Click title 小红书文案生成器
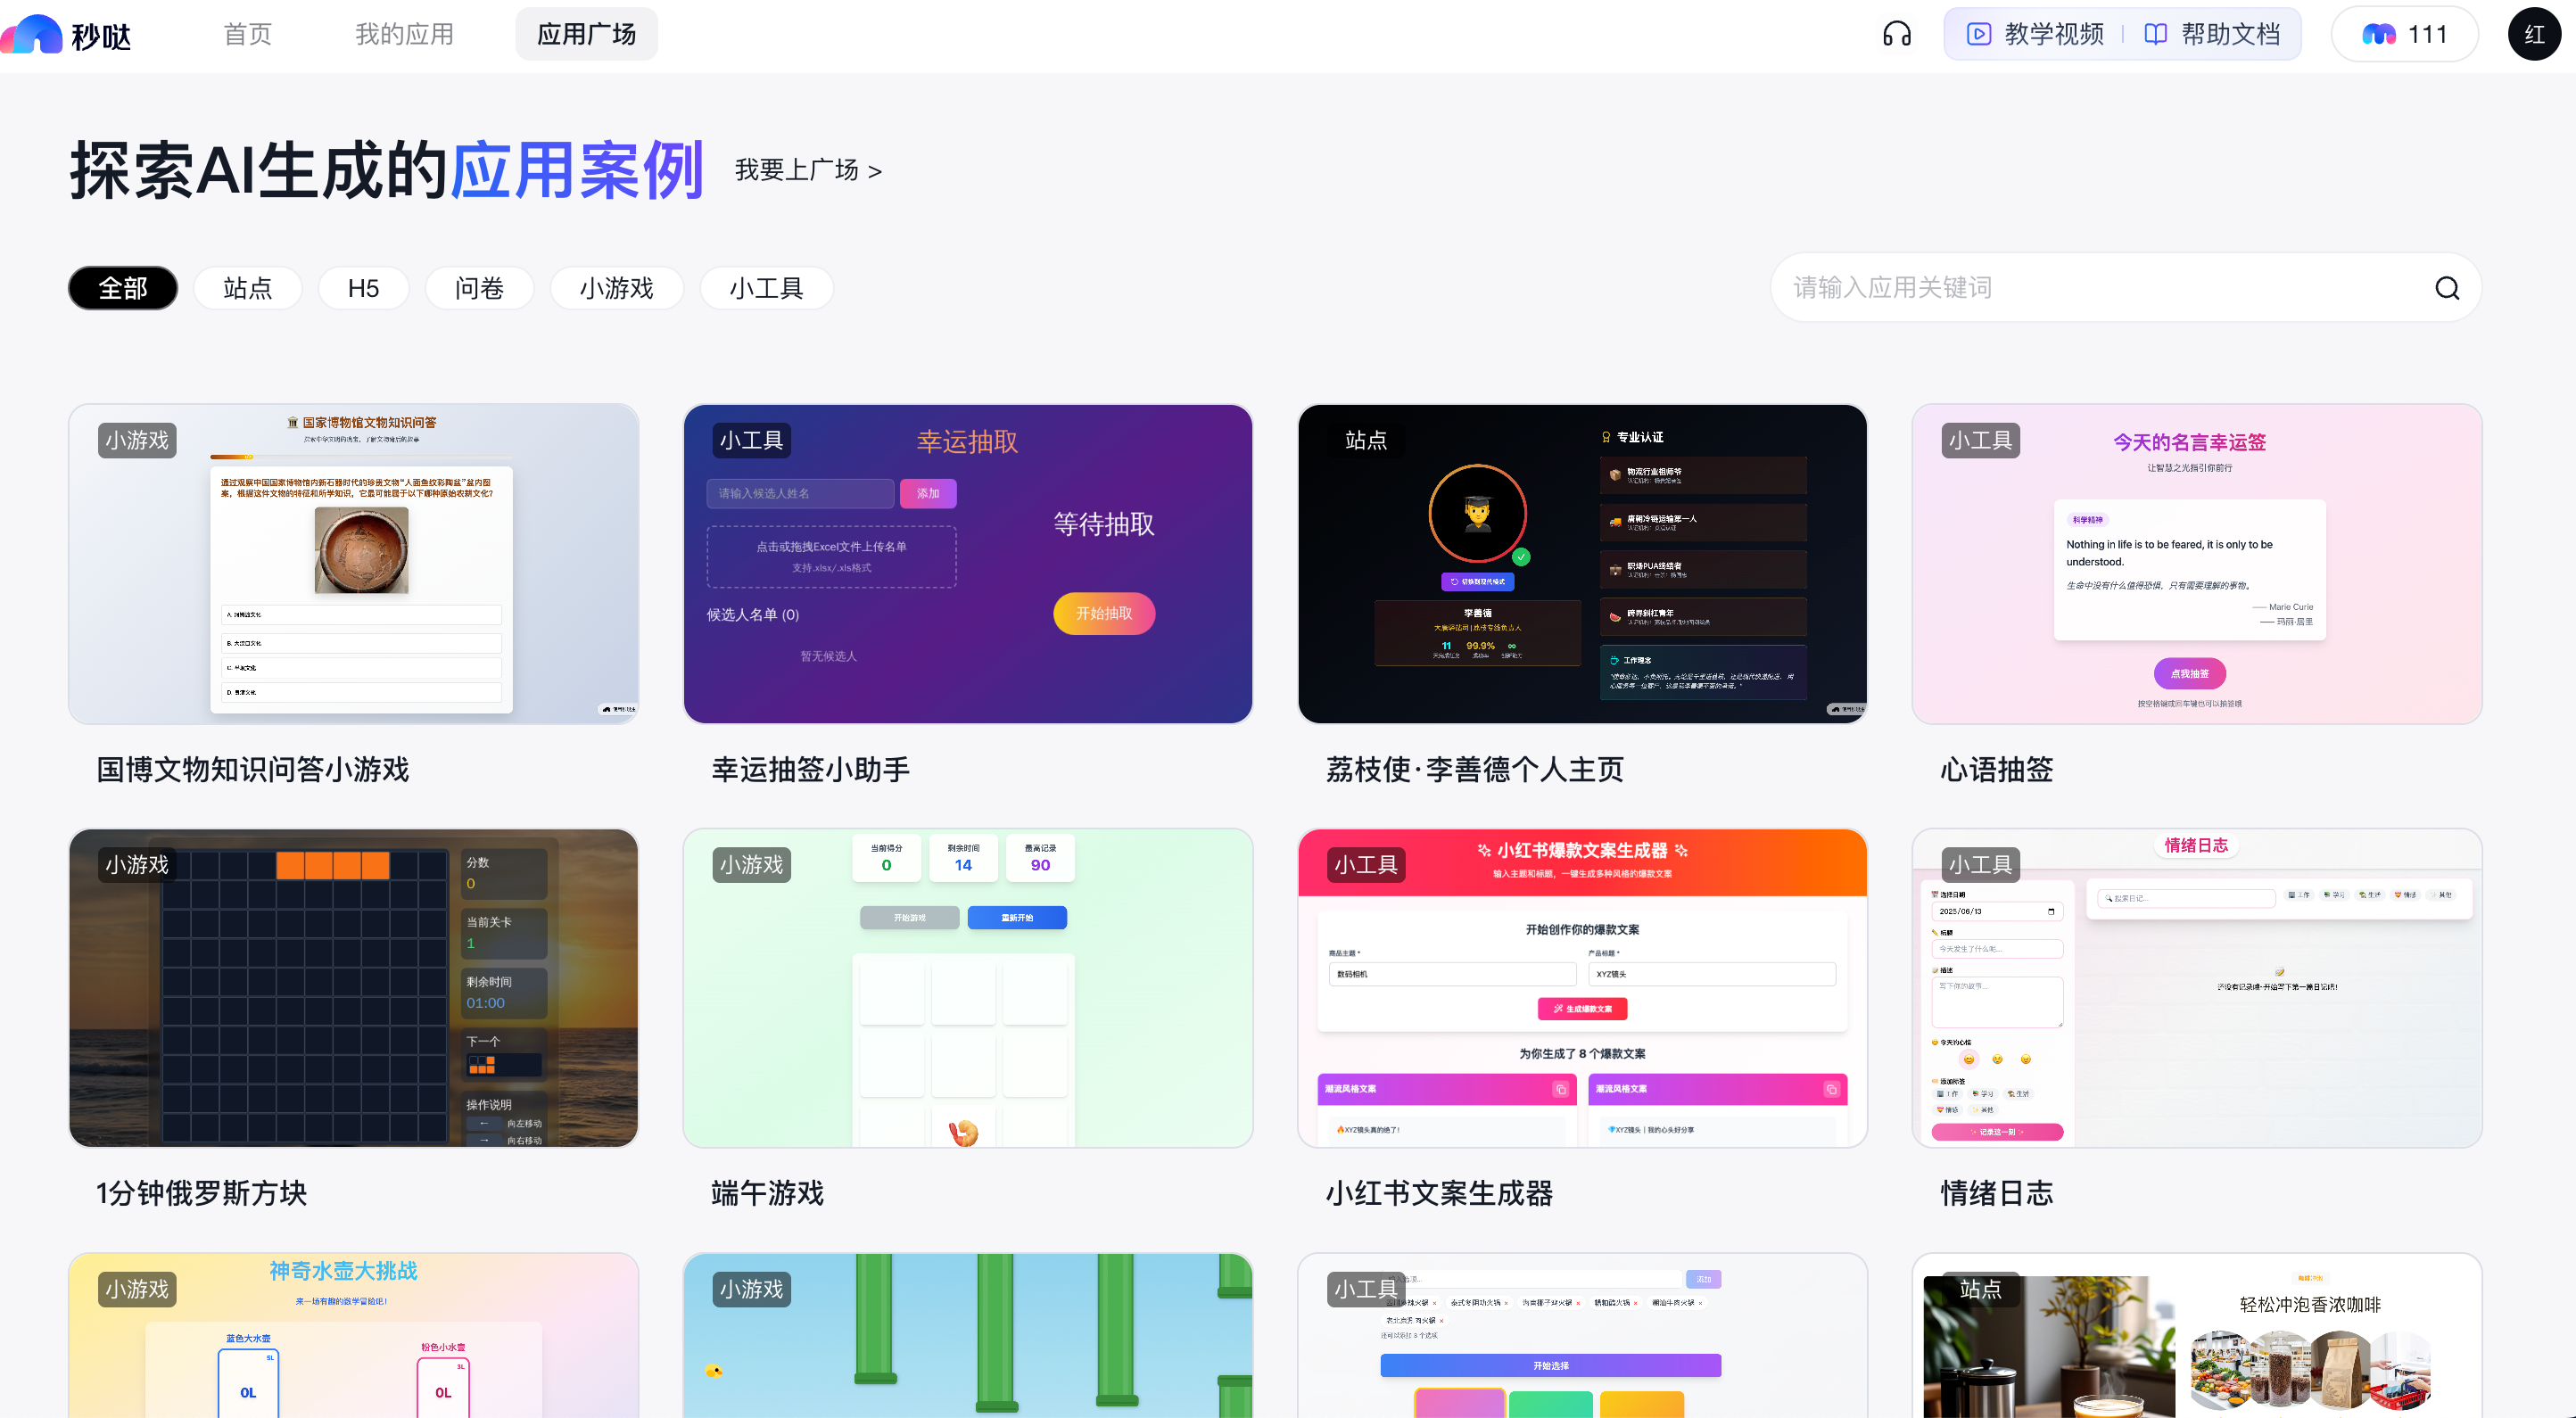The height and width of the screenshot is (1418, 2576). pyautogui.click(x=1439, y=1193)
